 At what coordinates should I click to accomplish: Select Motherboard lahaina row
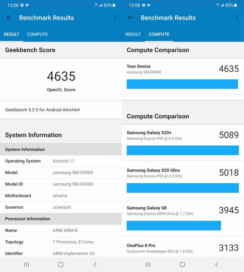(61, 196)
